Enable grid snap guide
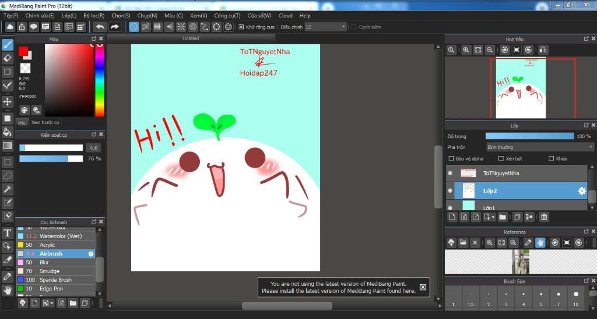Viewport: 597px width, 319px height. pos(157,27)
